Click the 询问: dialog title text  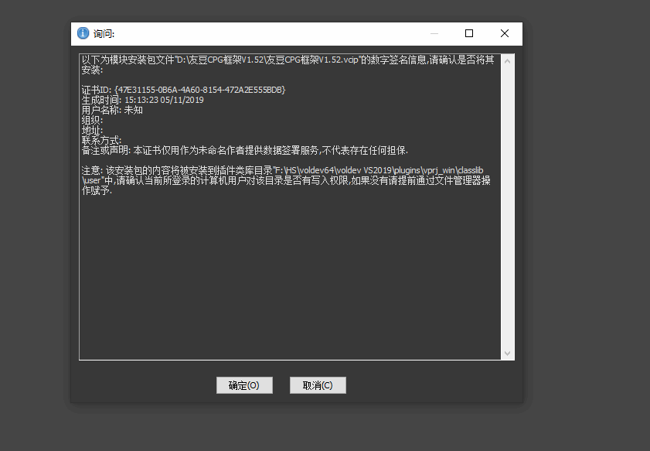click(x=104, y=34)
